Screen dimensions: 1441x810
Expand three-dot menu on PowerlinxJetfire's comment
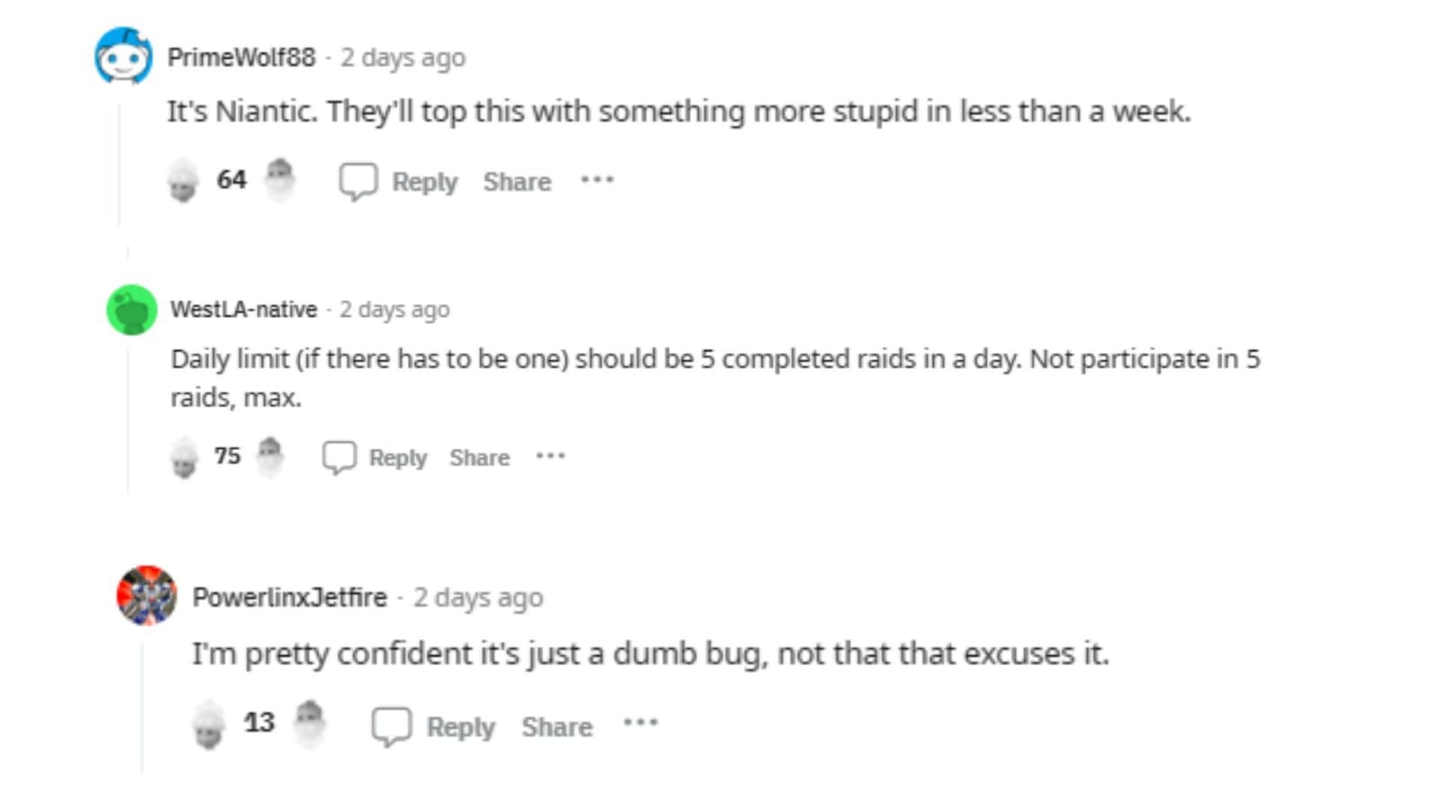[640, 723]
